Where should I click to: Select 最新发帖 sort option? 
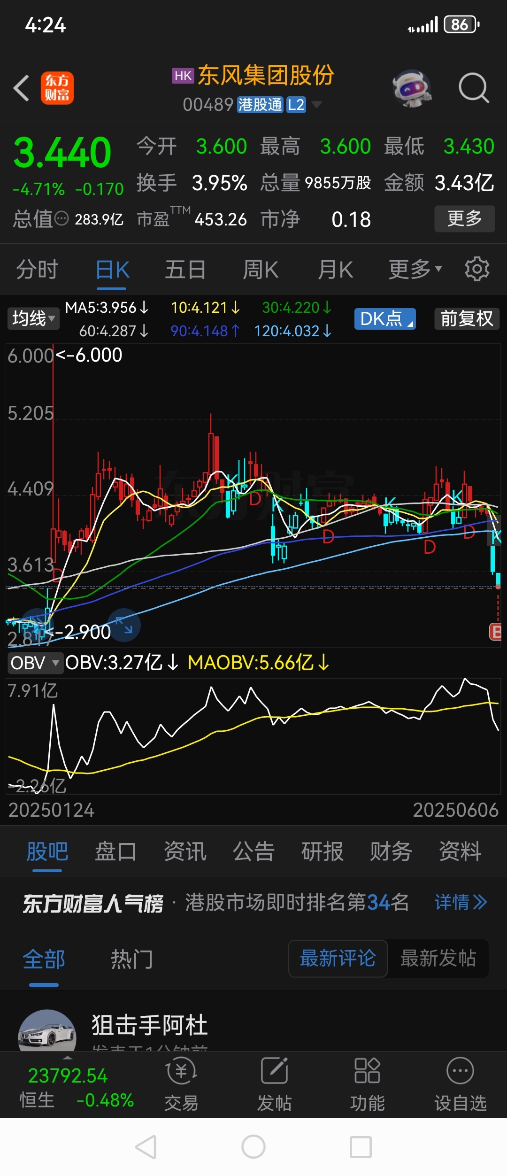[438, 958]
